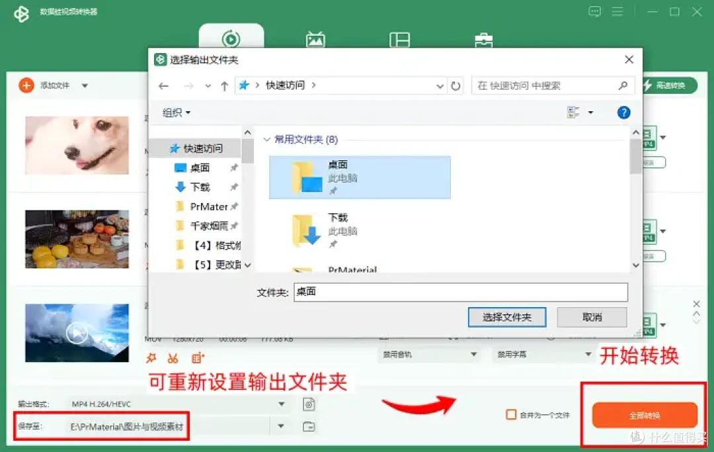Viewport: 714px width, 452px height.
Task: Switch to the photo slideshow tab icon
Action: [x=315, y=40]
